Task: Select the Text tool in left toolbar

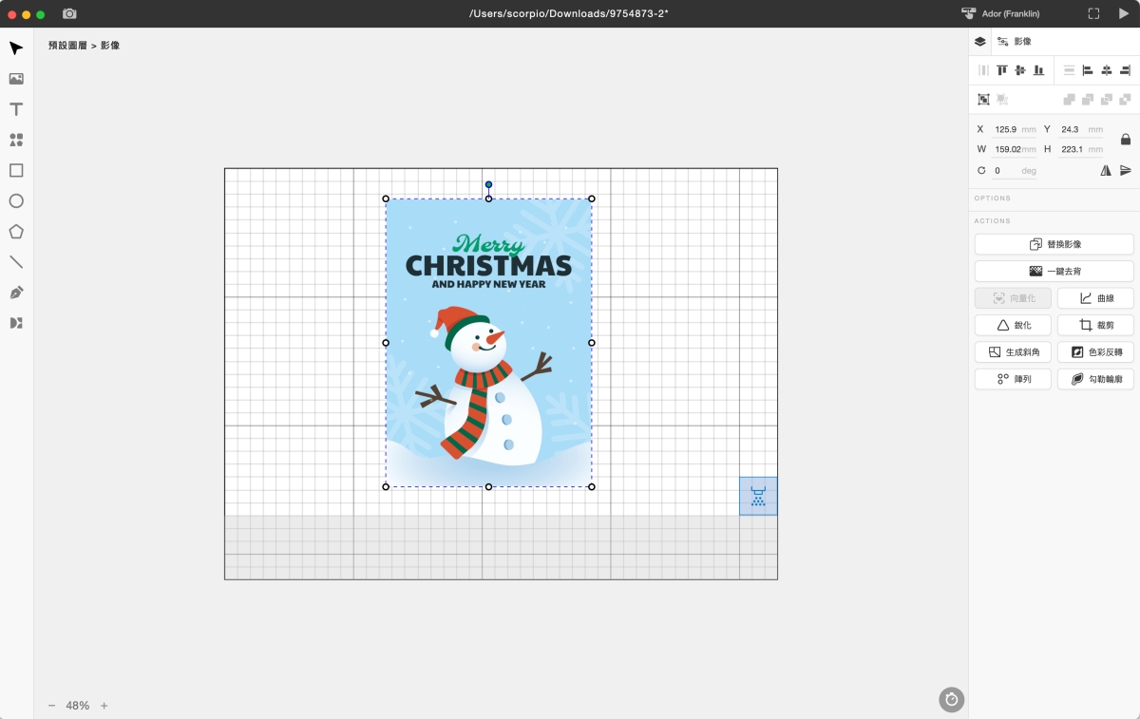Action: point(16,109)
